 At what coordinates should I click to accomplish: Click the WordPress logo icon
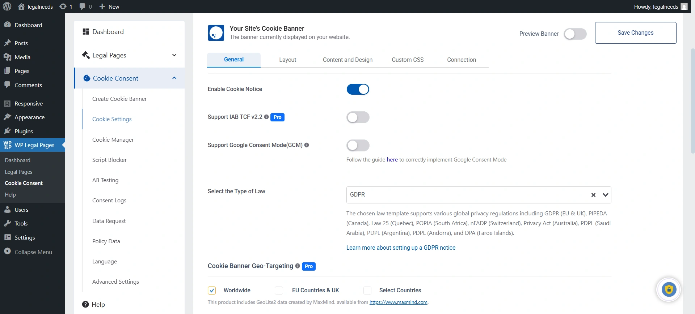(x=7, y=7)
